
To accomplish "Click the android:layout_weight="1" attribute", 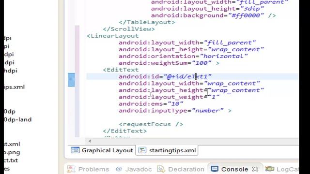I will 169,97.
